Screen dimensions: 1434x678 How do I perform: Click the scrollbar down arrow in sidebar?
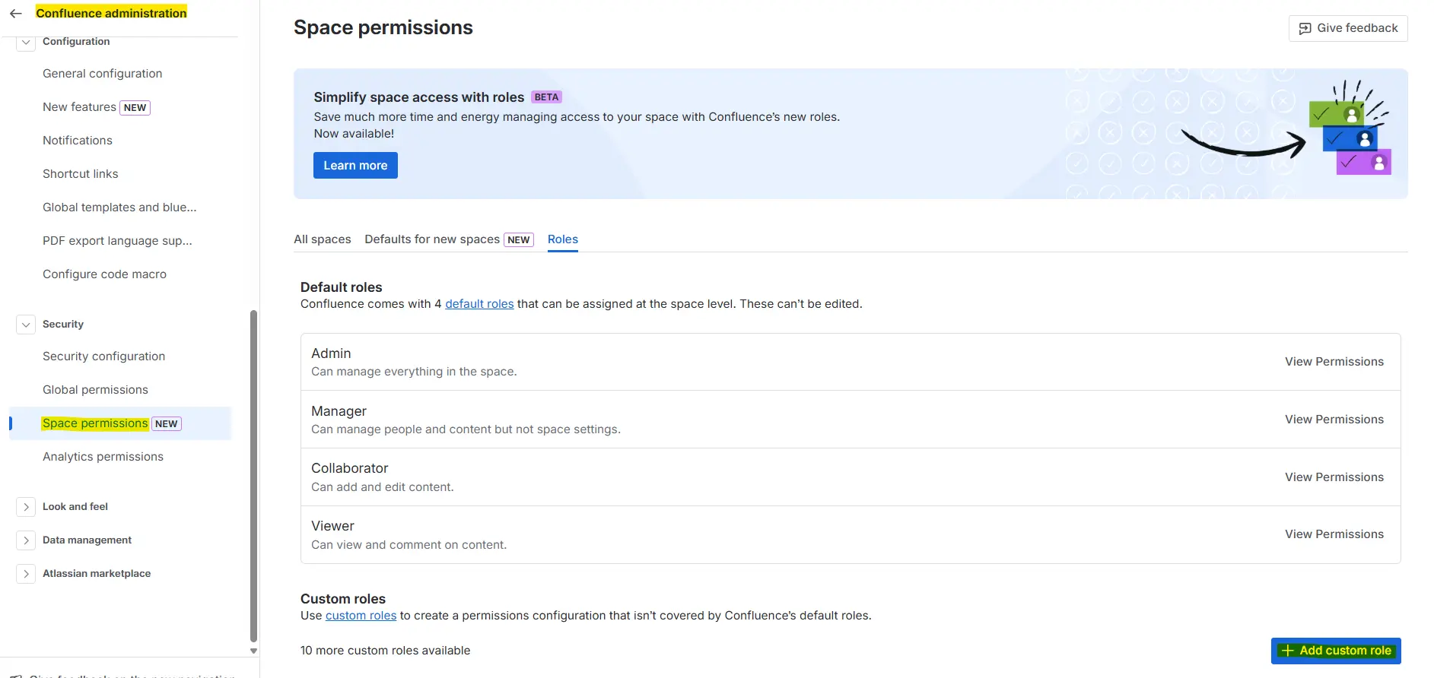(x=253, y=651)
